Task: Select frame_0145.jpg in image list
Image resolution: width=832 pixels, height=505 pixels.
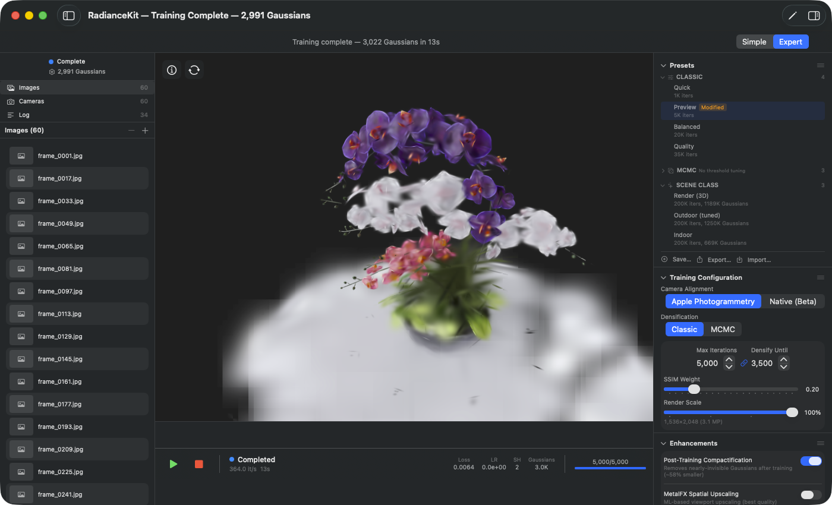Action: pos(77,359)
